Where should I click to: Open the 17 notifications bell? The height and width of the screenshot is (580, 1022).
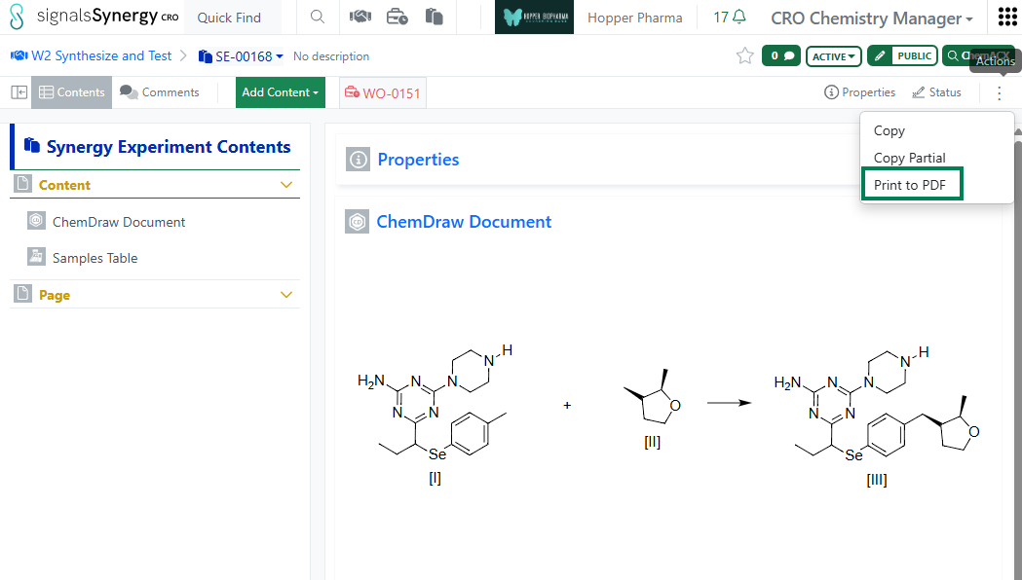730,17
